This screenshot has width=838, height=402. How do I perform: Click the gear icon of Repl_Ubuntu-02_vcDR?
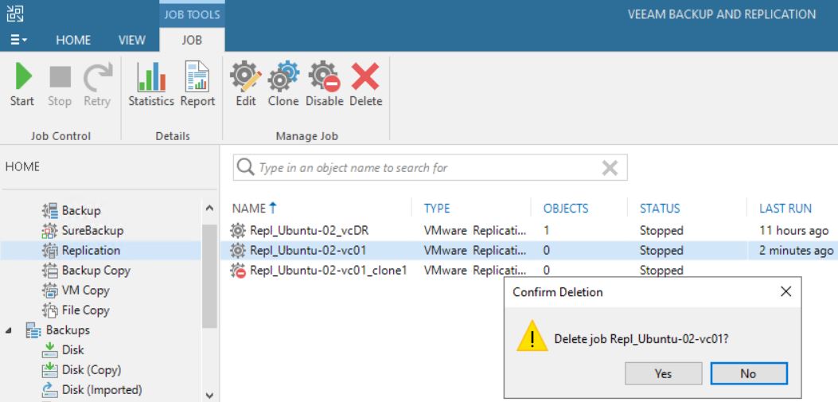tap(238, 231)
